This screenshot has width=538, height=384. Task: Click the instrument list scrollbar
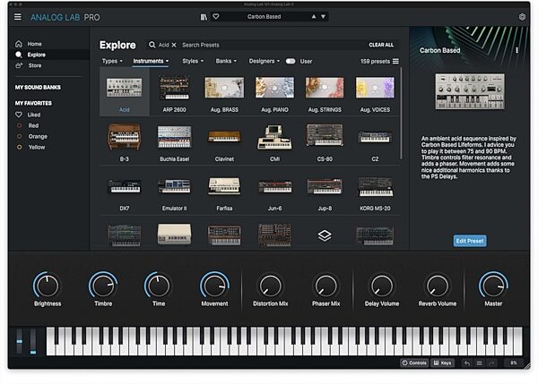[401, 113]
